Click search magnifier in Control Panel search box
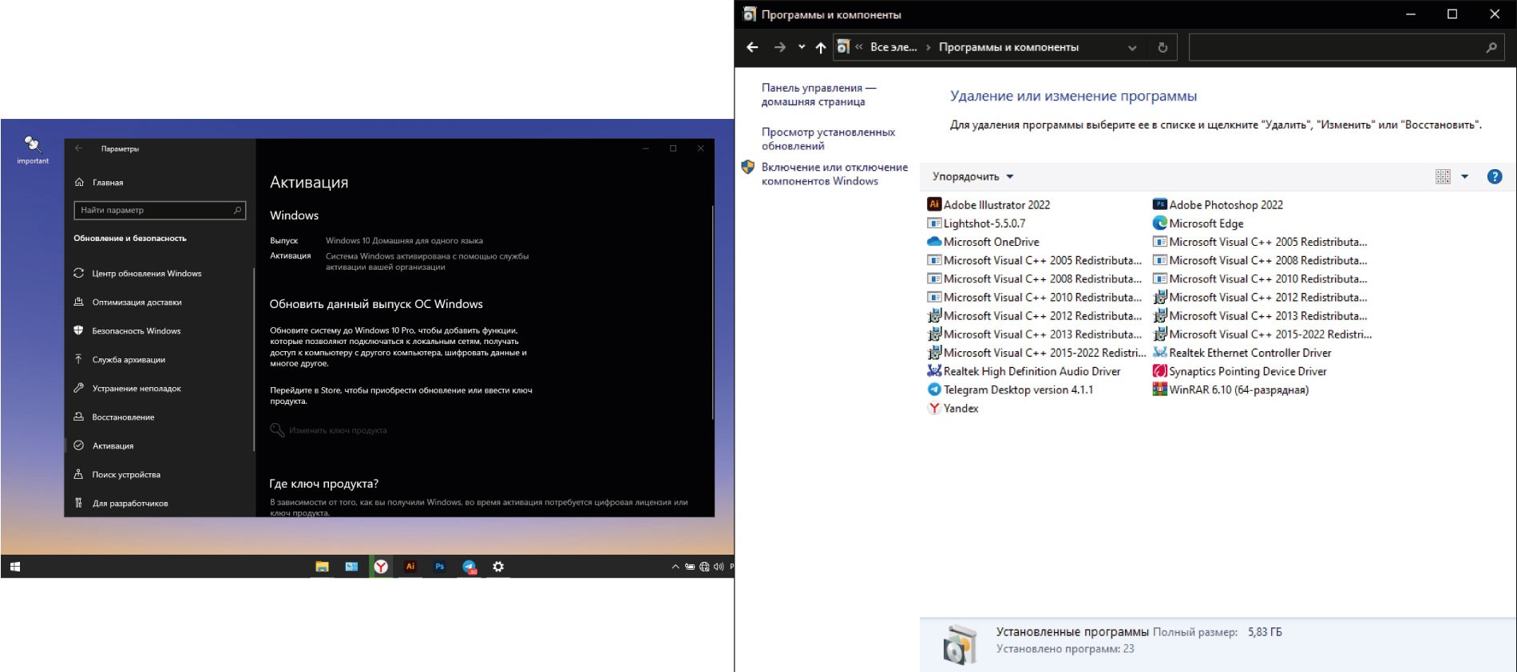The width and height of the screenshot is (1517, 672). 1491,47
